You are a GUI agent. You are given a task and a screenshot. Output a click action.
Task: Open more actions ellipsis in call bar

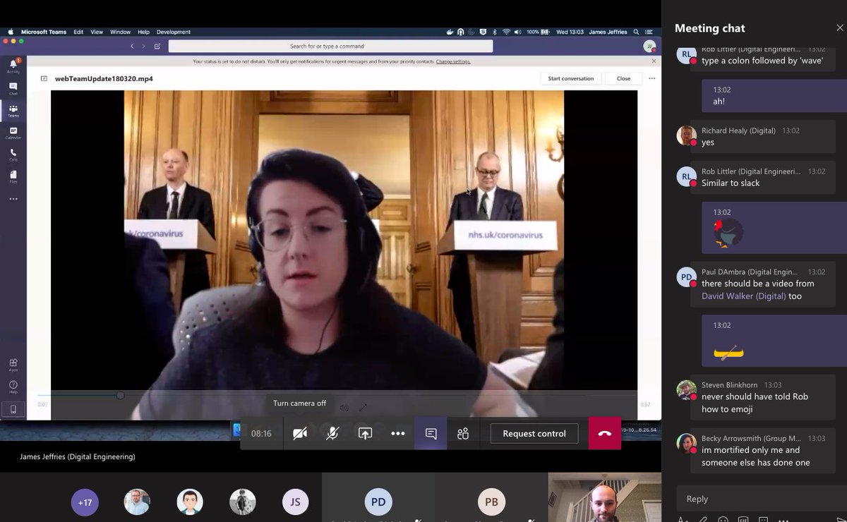(398, 433)
